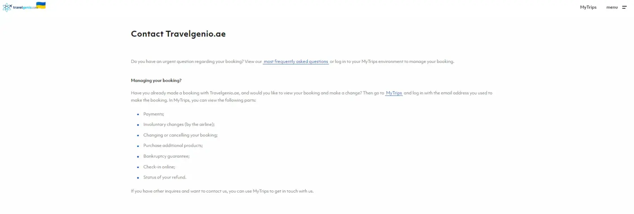
Task: Click Changing or cancelling your booking item
Action: pos(180,135)
